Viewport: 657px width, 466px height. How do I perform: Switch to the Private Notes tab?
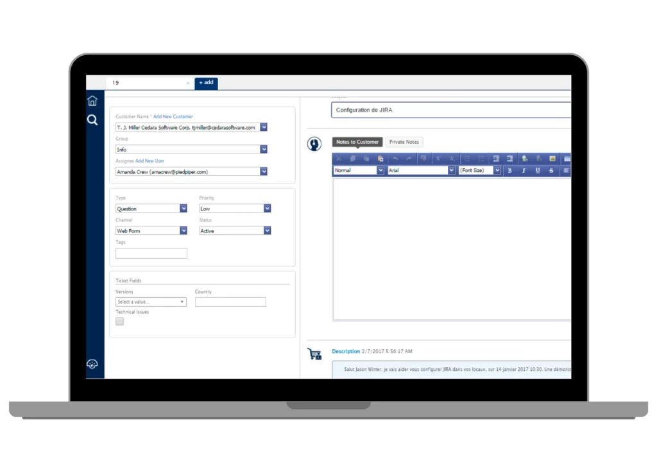click(x=404, y=142)
